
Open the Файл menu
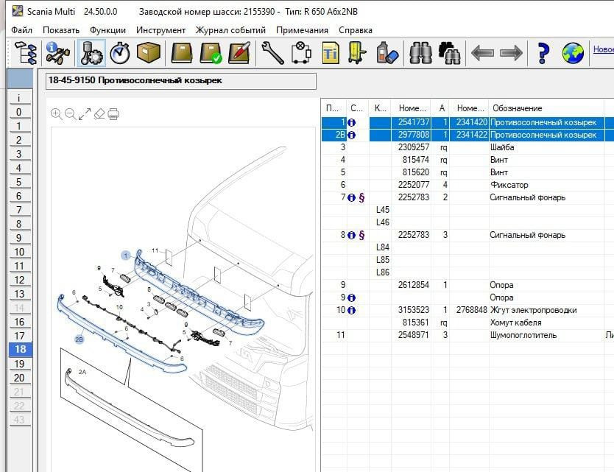(x=21, y=30)
